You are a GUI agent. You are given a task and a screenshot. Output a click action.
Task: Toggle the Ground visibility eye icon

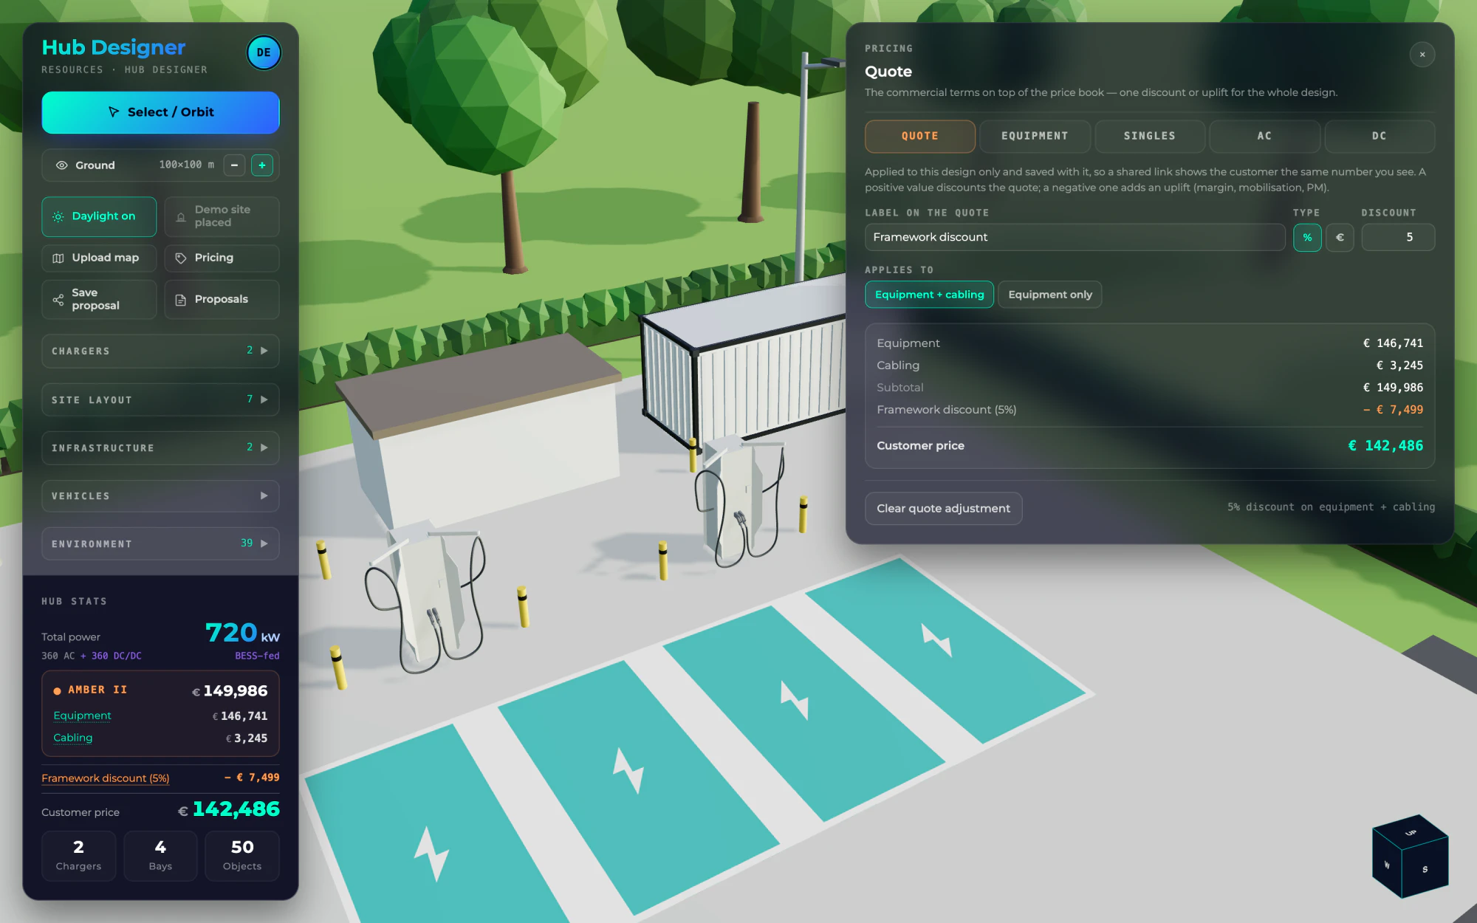[x=62, y=165]
